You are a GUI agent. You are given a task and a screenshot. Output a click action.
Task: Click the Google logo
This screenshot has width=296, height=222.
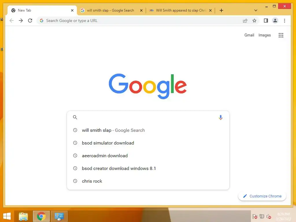[x=148, y=86]
